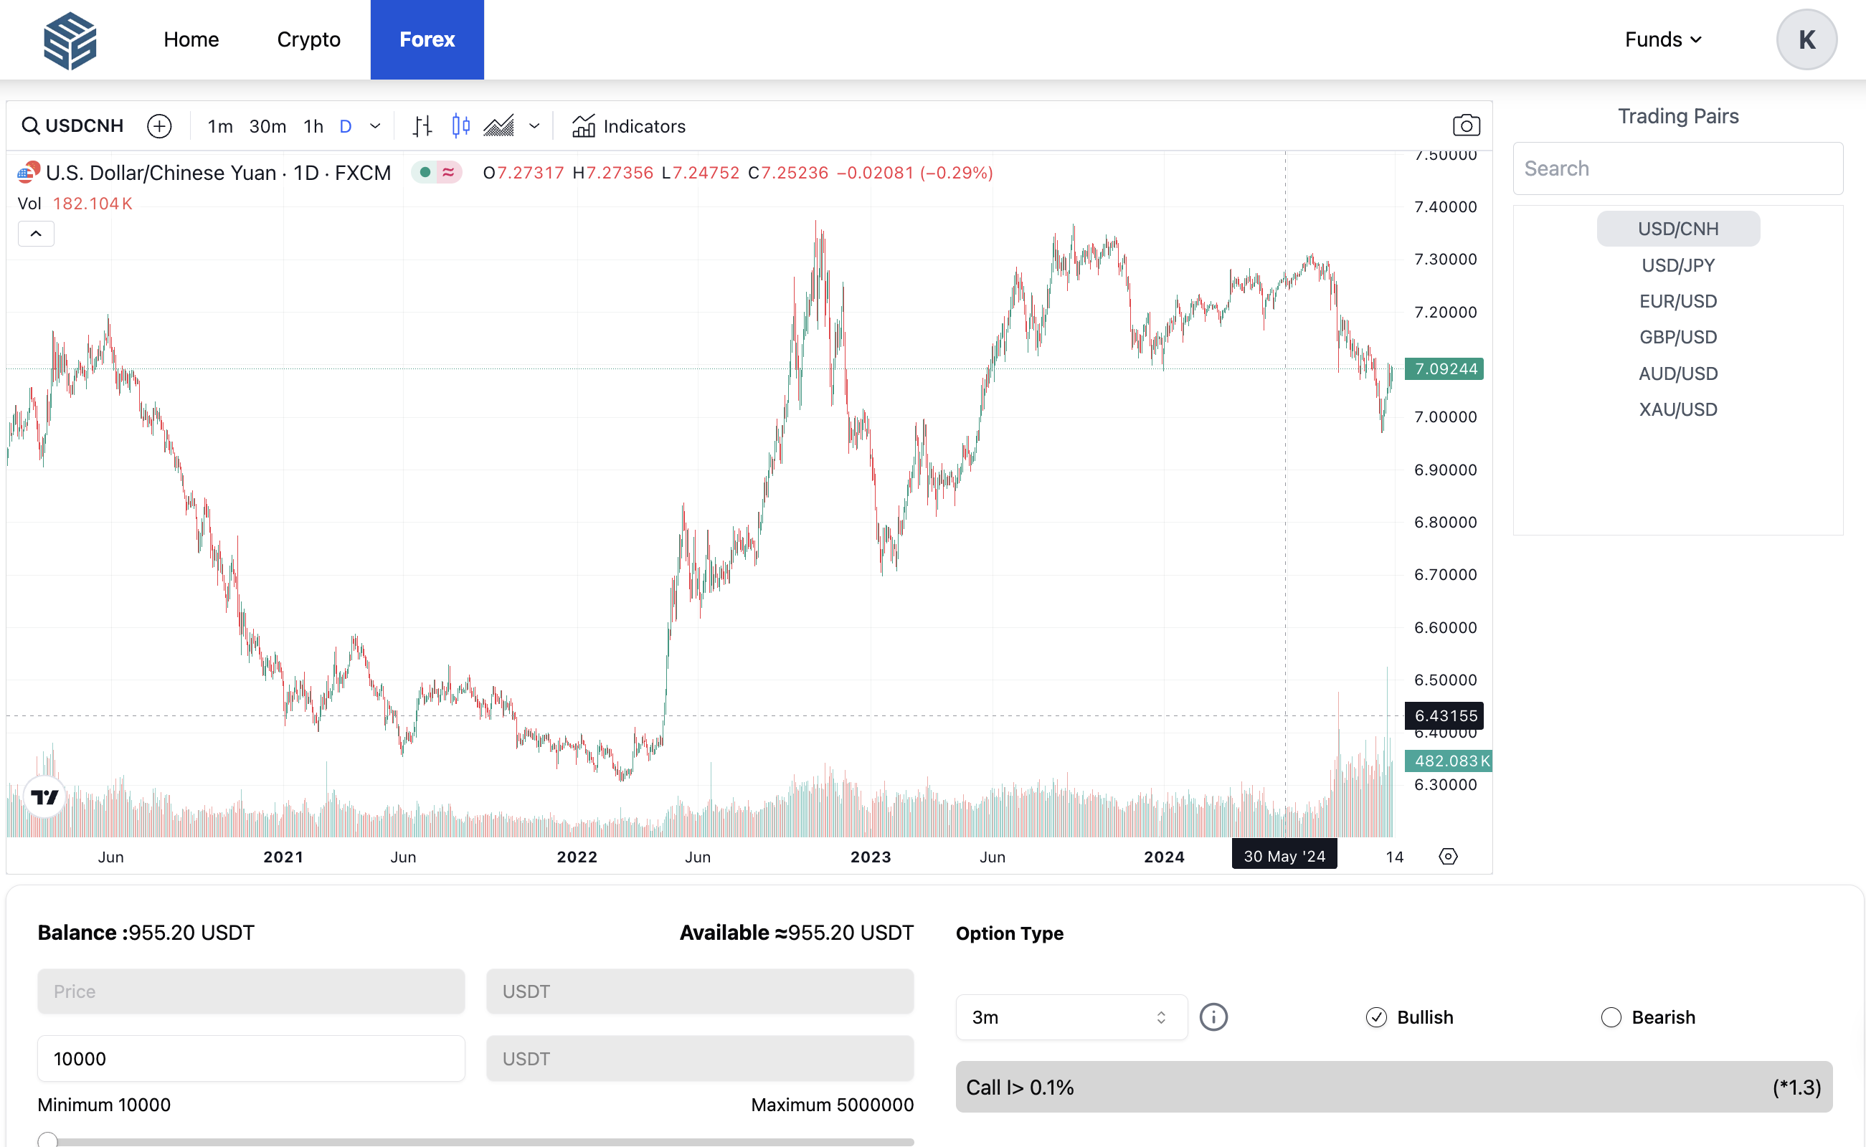
Task: Open chart settings via the gear icon
Action: pos(1448,856)
